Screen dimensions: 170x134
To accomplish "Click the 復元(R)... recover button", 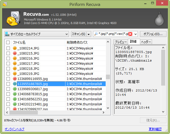I will [x=153, y=120].
